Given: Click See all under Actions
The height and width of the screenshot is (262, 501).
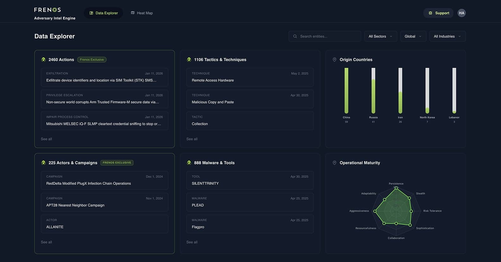Looking at the screenshot, I should click(x=46, y=139).
